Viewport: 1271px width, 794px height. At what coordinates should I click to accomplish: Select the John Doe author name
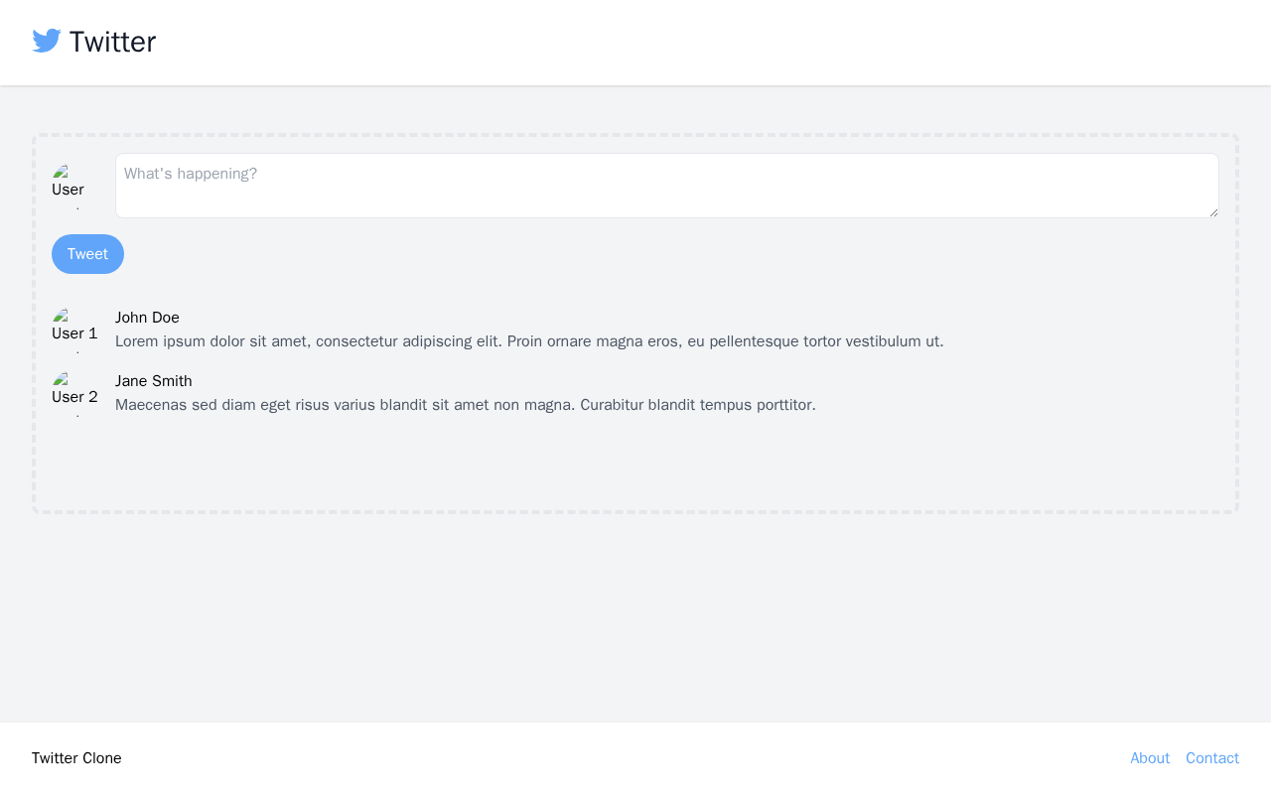point(147,318)
